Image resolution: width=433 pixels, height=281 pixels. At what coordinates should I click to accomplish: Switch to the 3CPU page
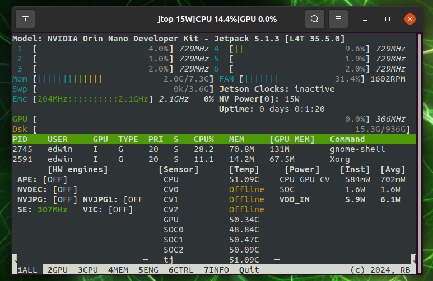[87, 270]
